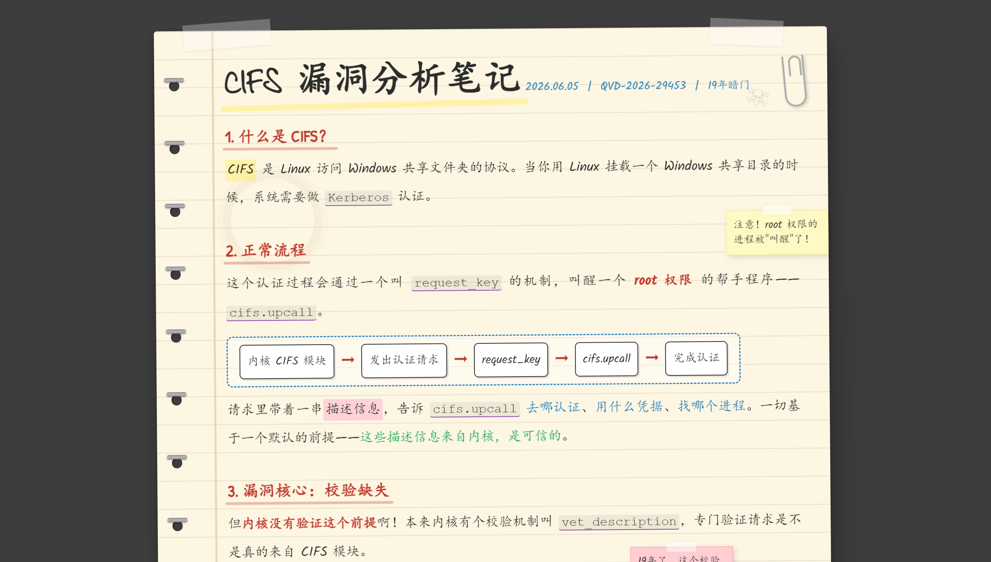
Task: Click the red arrow before cifs.upcall box
Action: tap(561, 358)
